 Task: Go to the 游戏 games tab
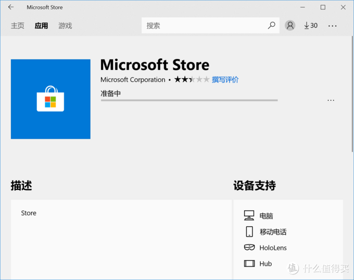point(65,26)
